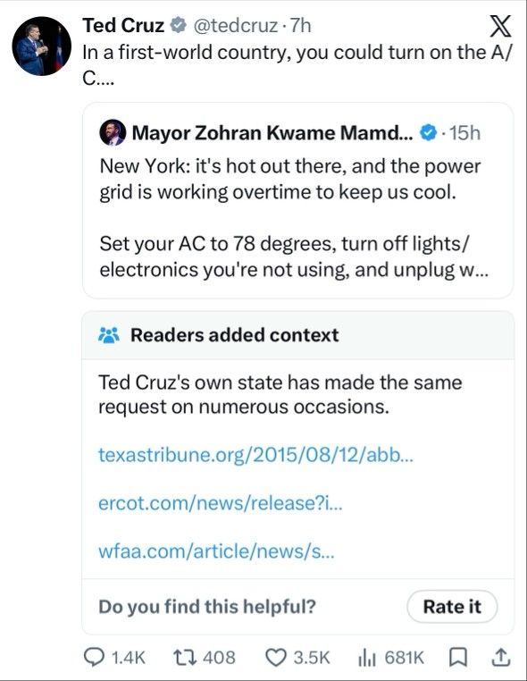
Task: Open the reply comment icon
Action: point(93,657)
